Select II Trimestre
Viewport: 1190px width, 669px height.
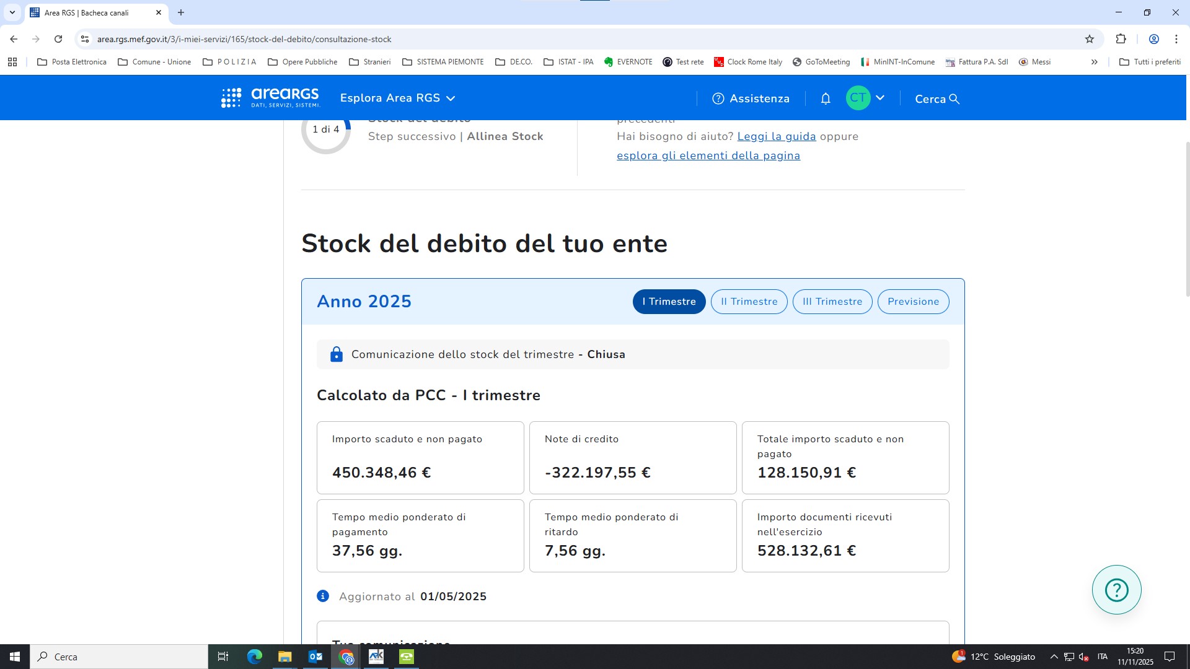749,302
